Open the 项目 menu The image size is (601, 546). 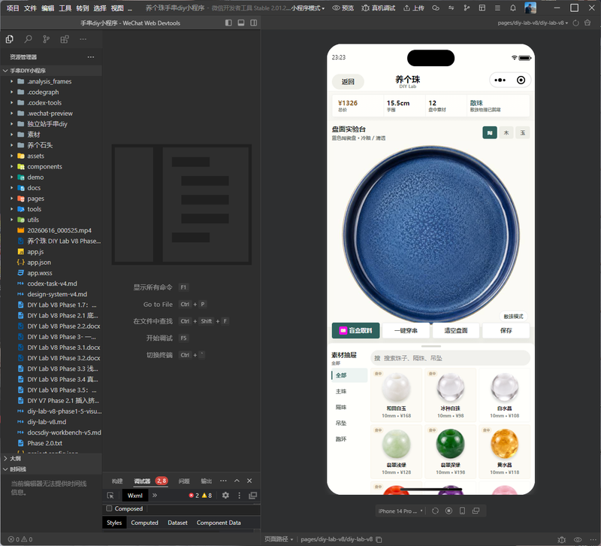(x=13, y=8)
